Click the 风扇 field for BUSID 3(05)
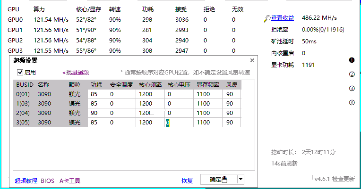The image size is (361, 189). pos(231,123)
